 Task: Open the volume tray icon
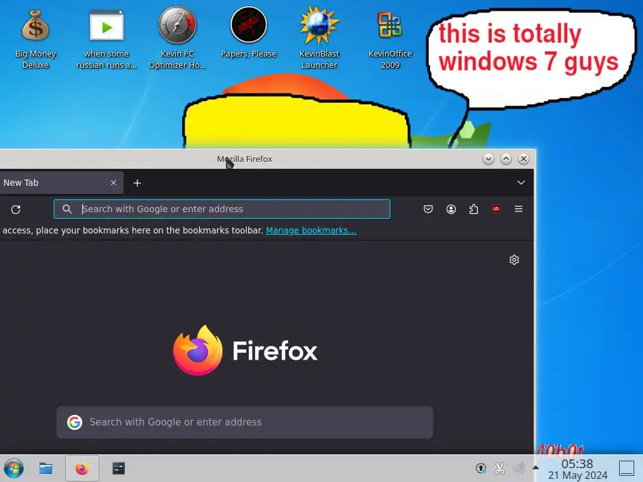coord(518,468)
